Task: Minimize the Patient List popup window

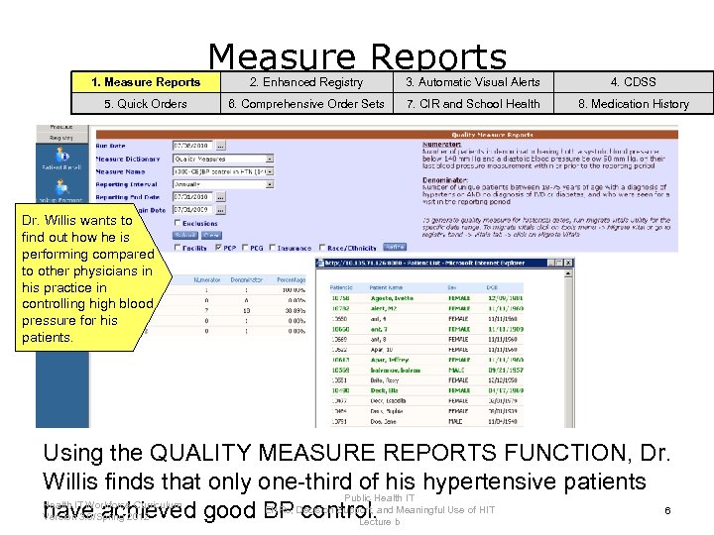Action: 551,263
